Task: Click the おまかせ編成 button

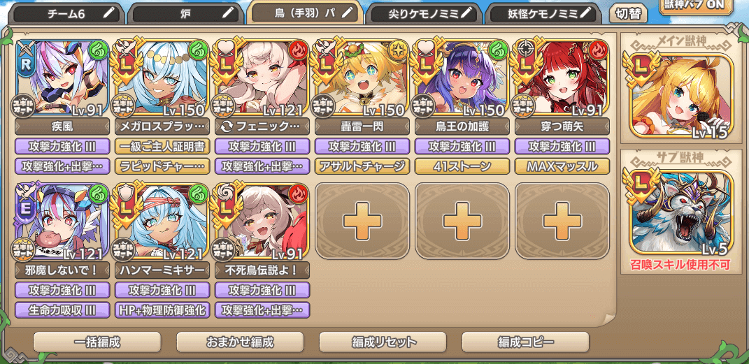Action: (x=240, y=342)
